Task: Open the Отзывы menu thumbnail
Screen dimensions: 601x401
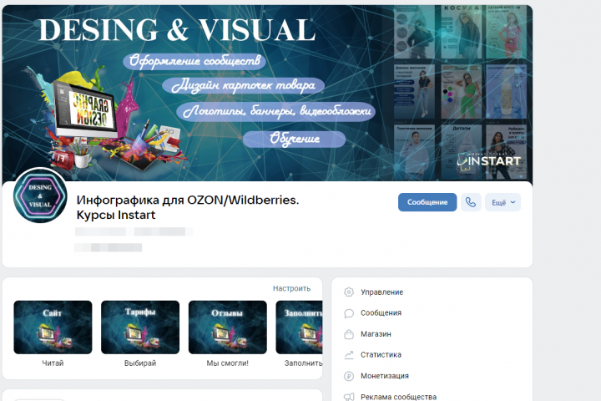Action: coord(228,327)
